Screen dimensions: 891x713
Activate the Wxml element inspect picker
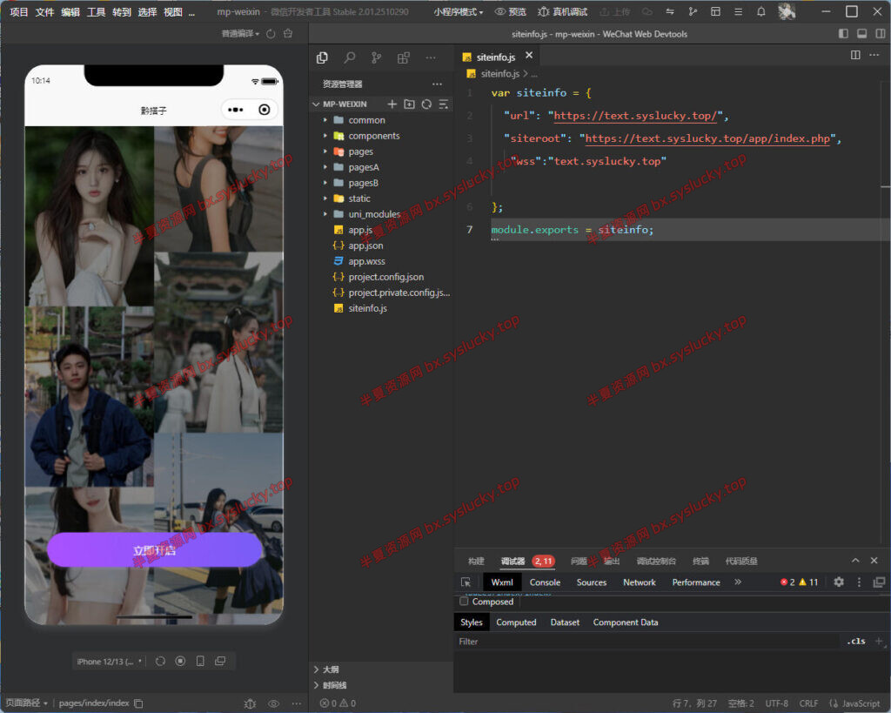466,582
